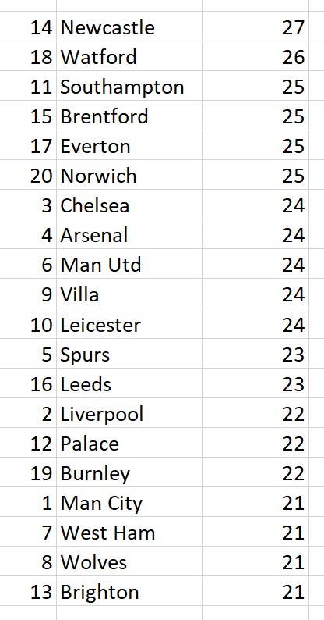Select the Newcastle cell
This screenshot has height=620, width=324.
pos(130,27)
